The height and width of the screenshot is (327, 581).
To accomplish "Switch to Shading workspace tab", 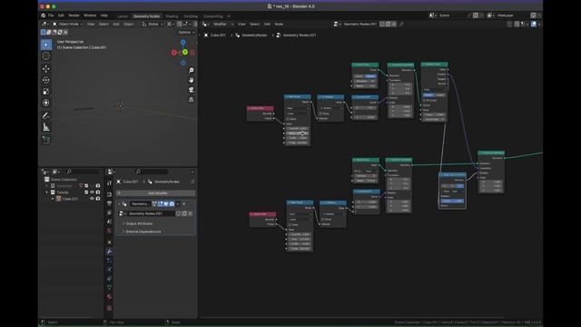I will (x=172, y=16).
